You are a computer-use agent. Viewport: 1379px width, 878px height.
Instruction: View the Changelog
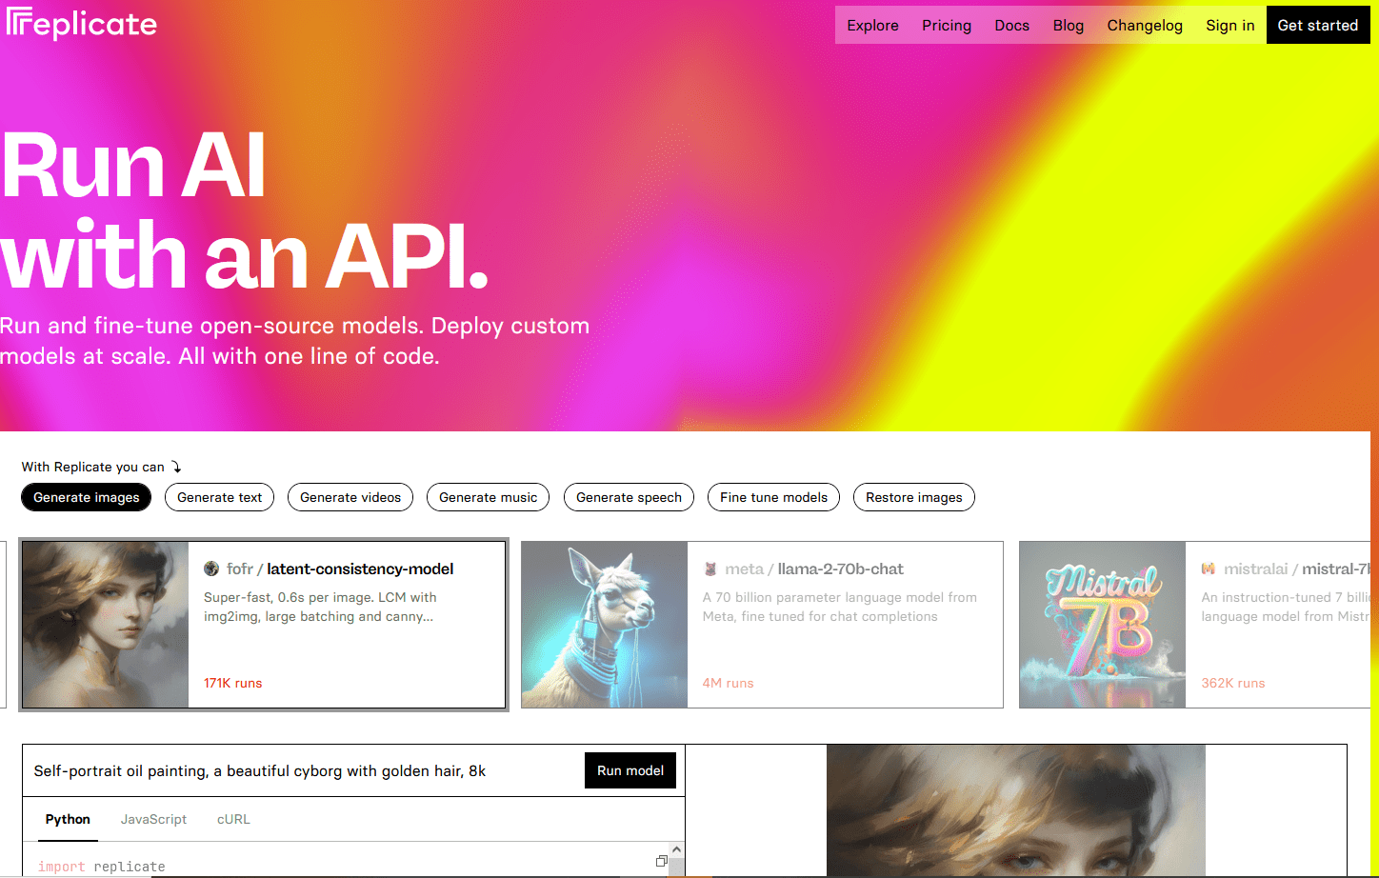point(1144,26)
